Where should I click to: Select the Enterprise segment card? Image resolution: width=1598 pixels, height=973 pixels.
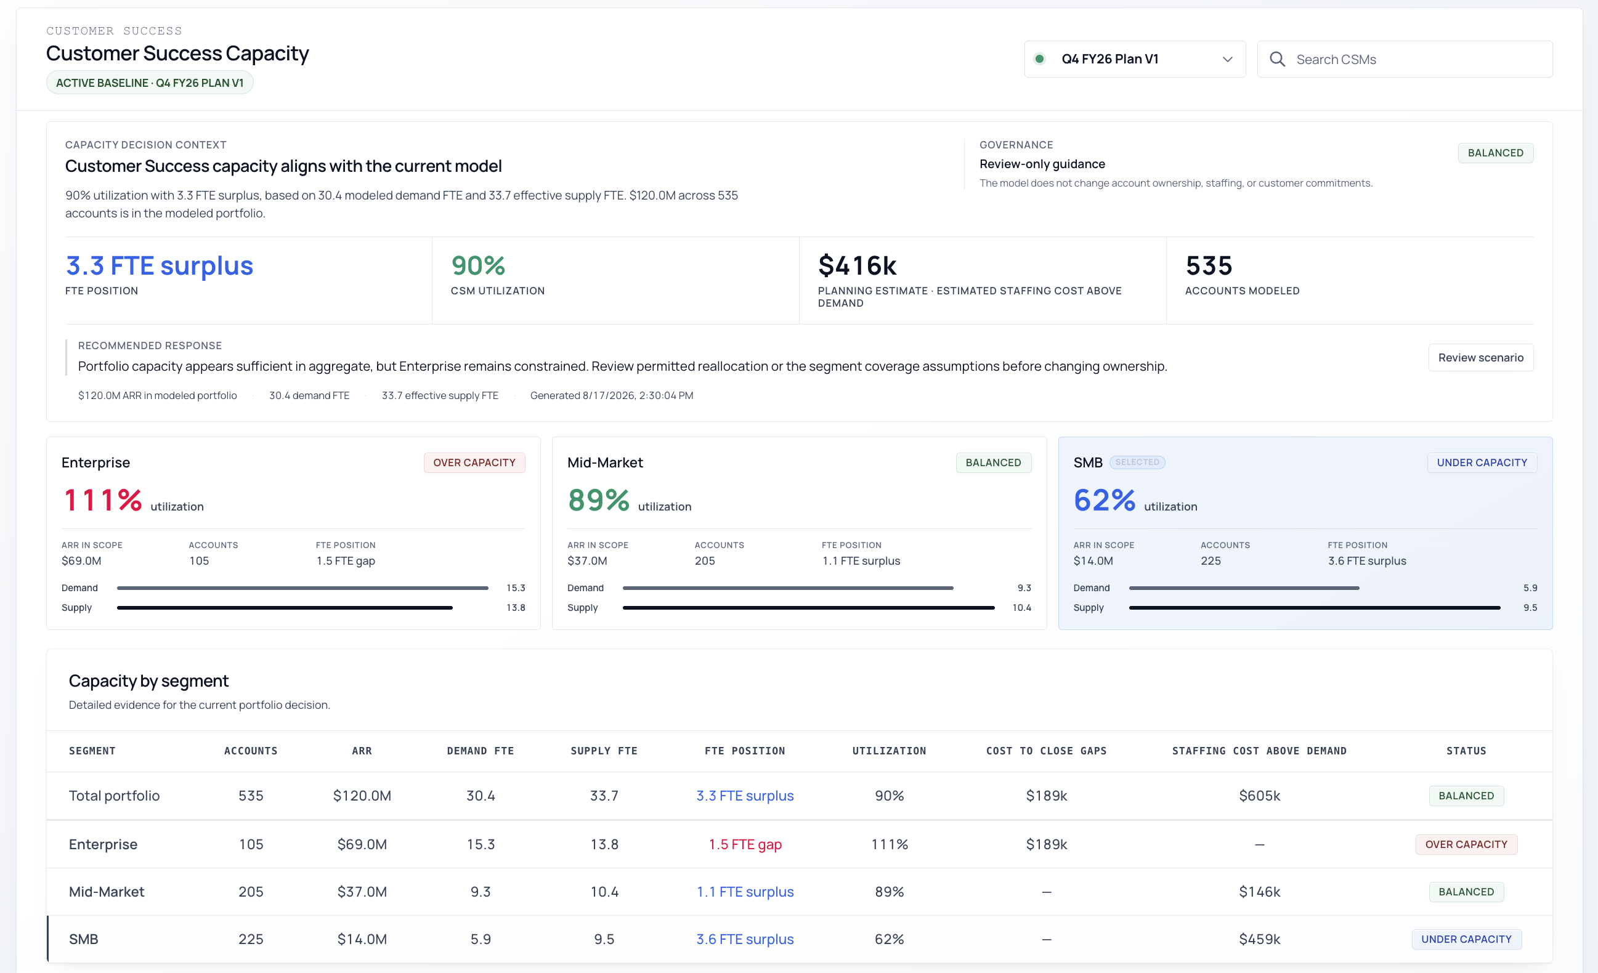(293, 533)
